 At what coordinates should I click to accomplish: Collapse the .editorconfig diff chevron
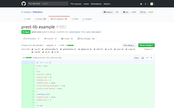point(151,58)
